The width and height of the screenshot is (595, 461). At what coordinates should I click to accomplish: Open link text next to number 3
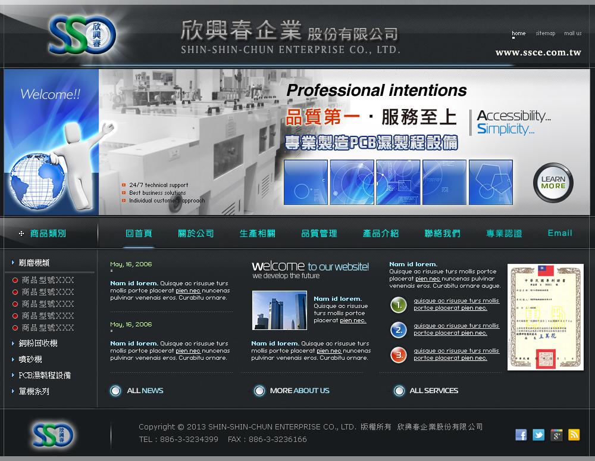click(x=456, y=354)
